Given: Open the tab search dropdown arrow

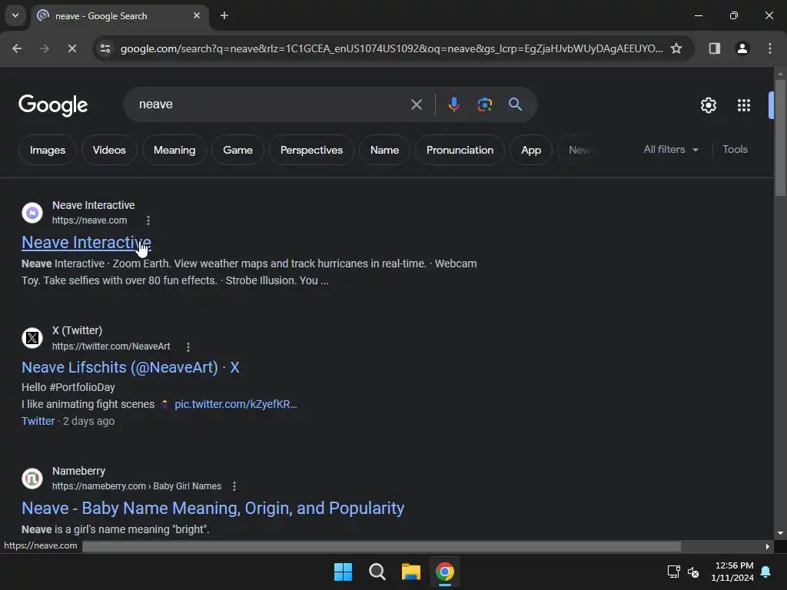Looking at the screenshot, I should (15, 15).
